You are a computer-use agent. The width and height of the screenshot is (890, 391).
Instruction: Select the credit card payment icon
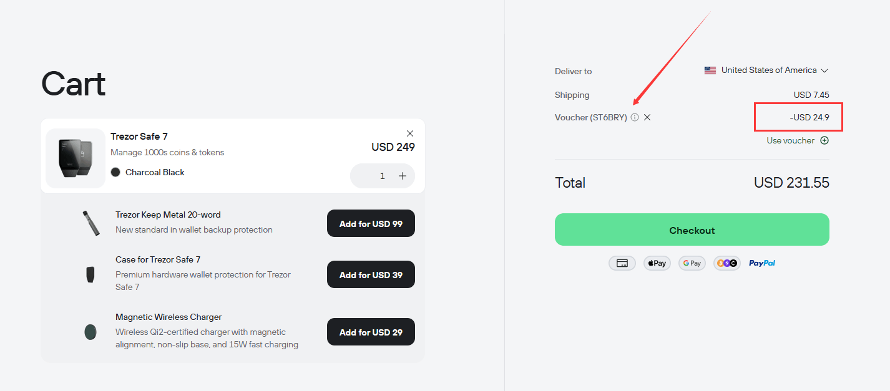(622, 263)
